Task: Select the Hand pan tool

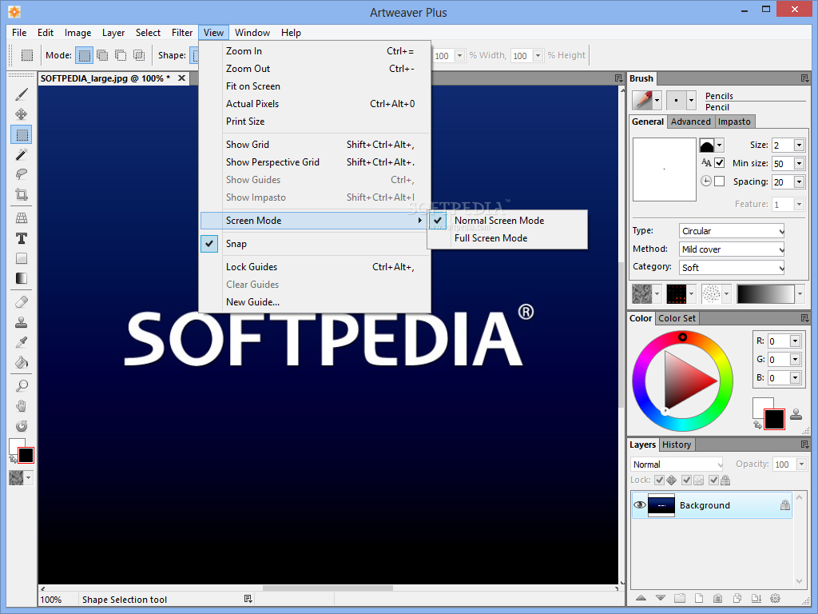Action: (x=22, y=406)
